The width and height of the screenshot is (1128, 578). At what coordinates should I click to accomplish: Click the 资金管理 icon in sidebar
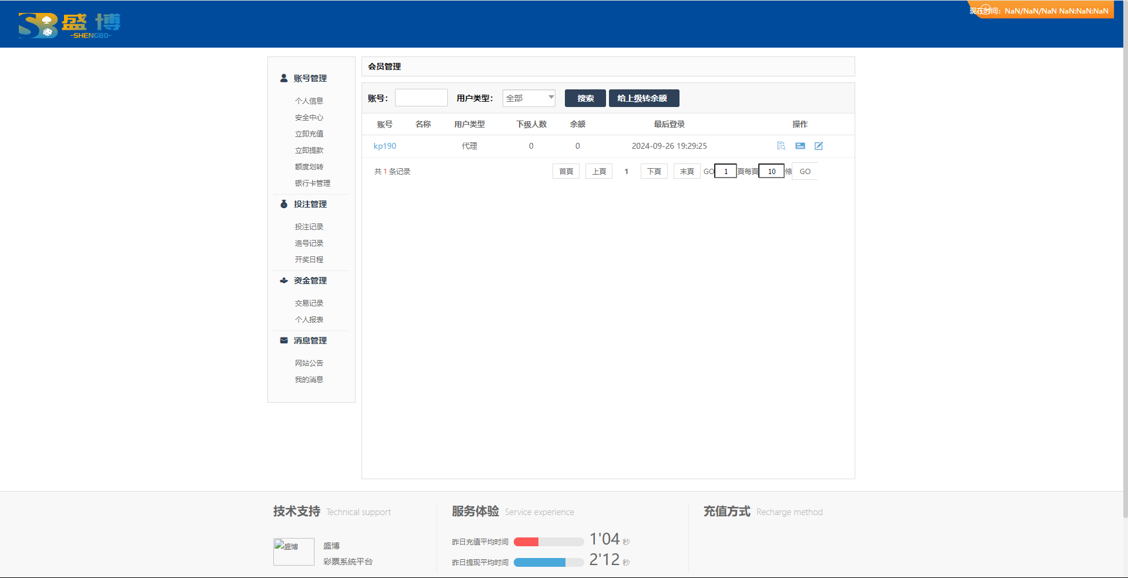click(284, 280)
